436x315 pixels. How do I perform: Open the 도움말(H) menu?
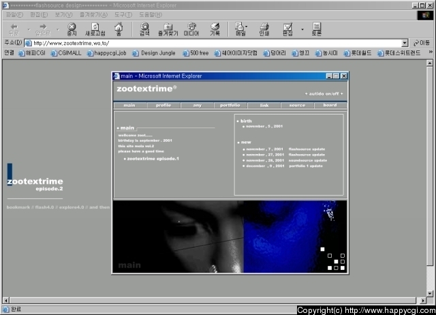tap(151, 15)
